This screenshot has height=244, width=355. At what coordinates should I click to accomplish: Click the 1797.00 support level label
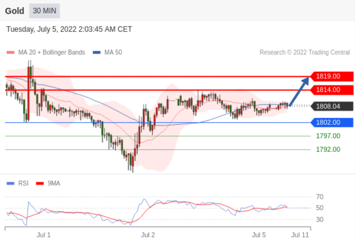click(x=328, y=136)
